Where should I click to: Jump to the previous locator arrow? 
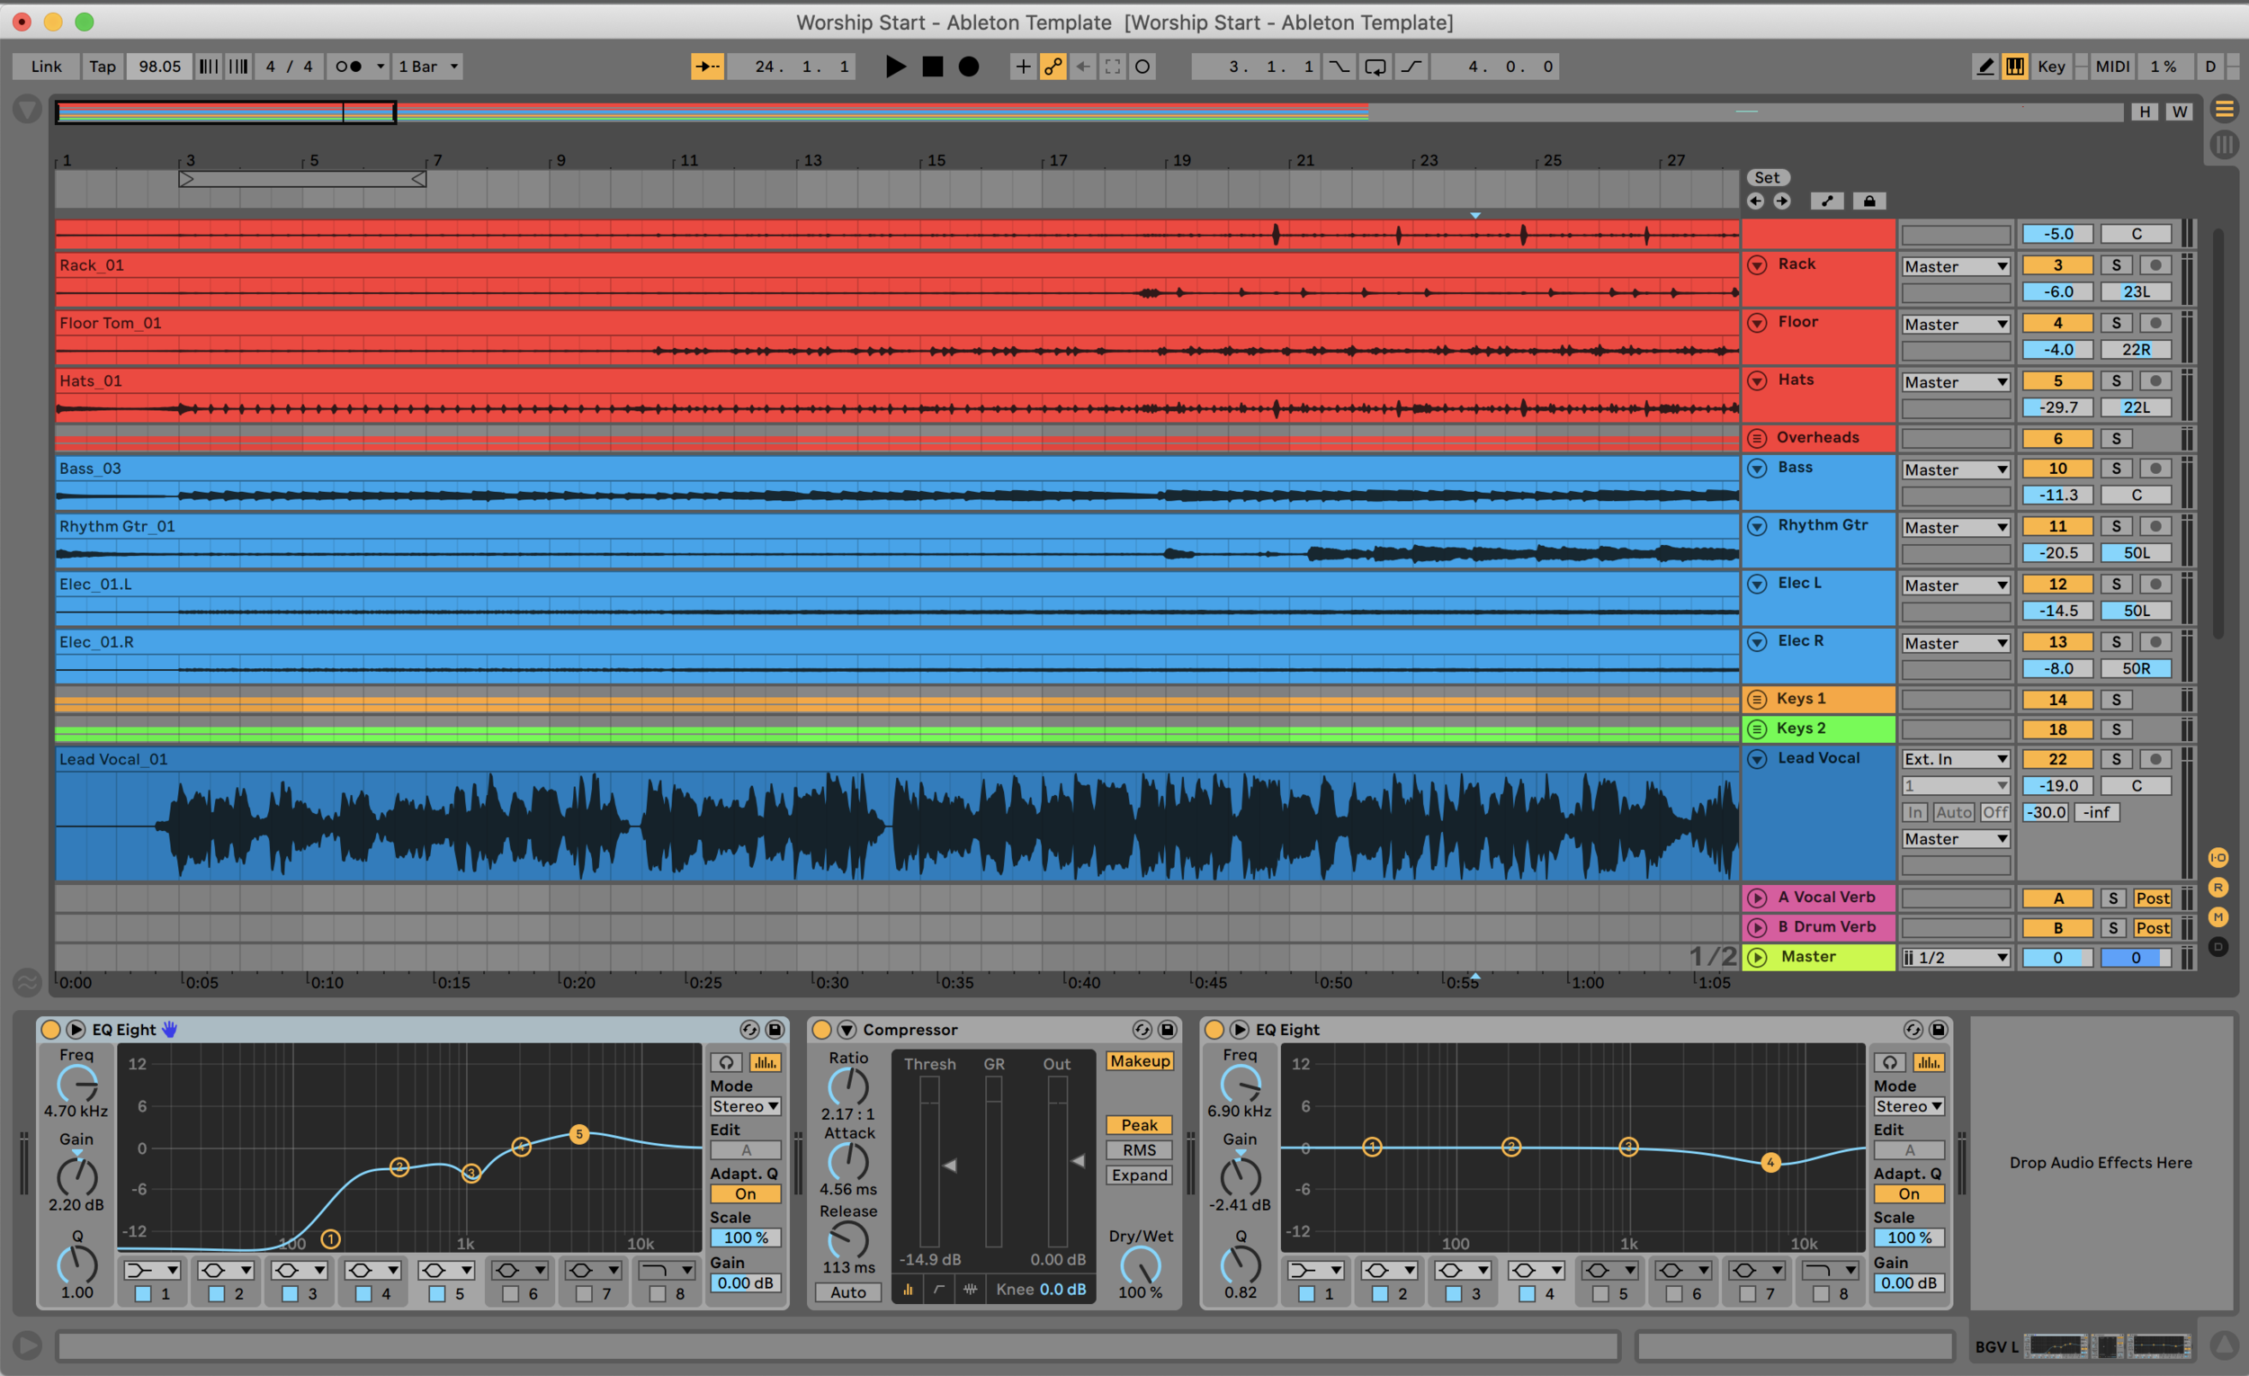1755,201
